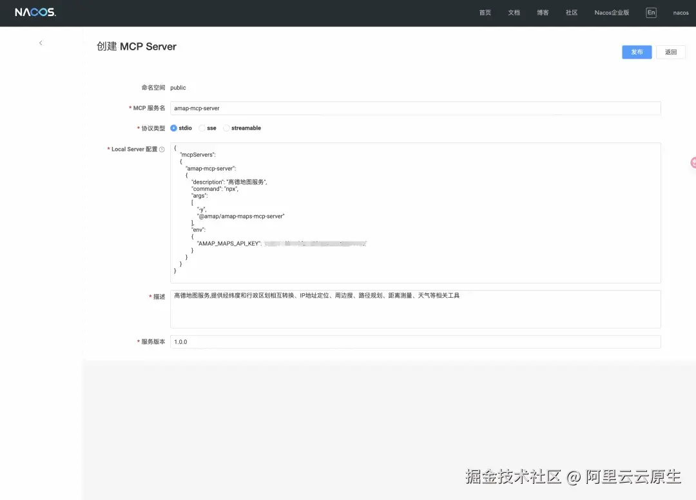
Task: Switch language with the En button
Action: (651, 13)
